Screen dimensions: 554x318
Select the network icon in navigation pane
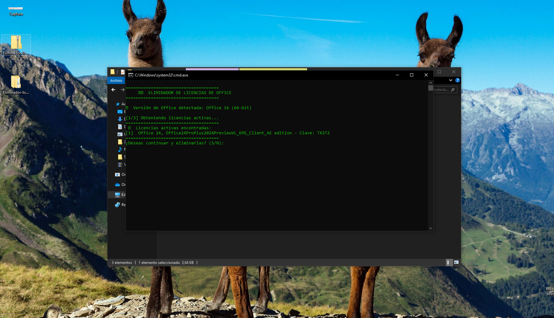tap(117, 205)
